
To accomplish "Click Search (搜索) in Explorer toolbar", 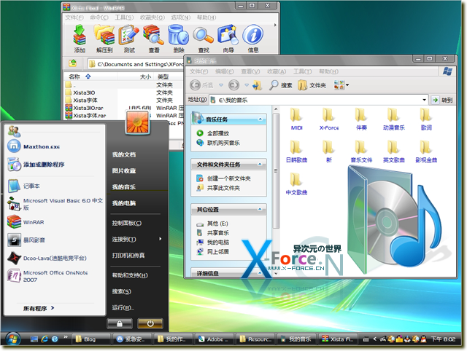I will [280, 85].
